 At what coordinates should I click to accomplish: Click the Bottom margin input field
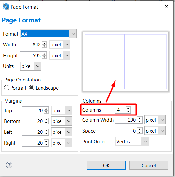pyautogui.click(x=33, y=121)
